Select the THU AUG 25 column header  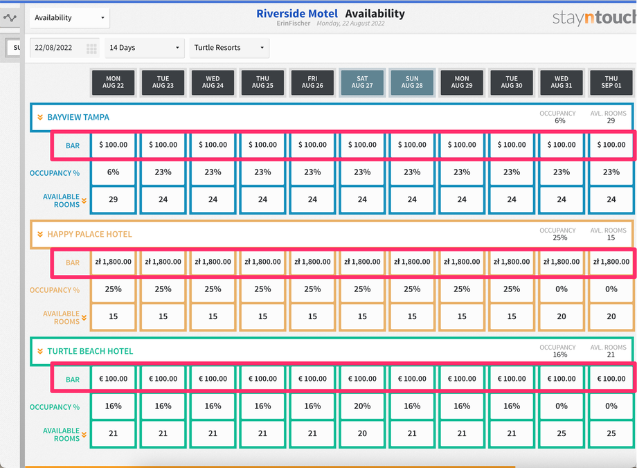tap(262, 82)
